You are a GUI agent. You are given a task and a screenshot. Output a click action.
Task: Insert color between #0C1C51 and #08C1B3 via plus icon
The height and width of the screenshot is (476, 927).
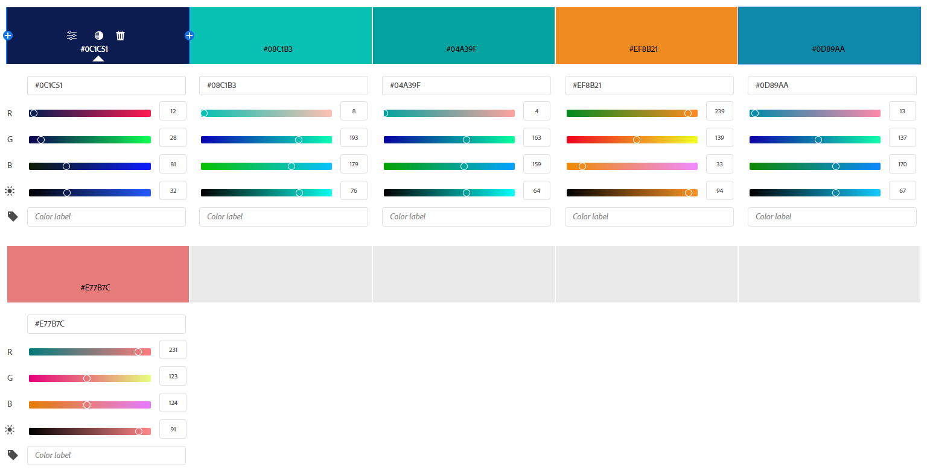[x=189, y=35]
